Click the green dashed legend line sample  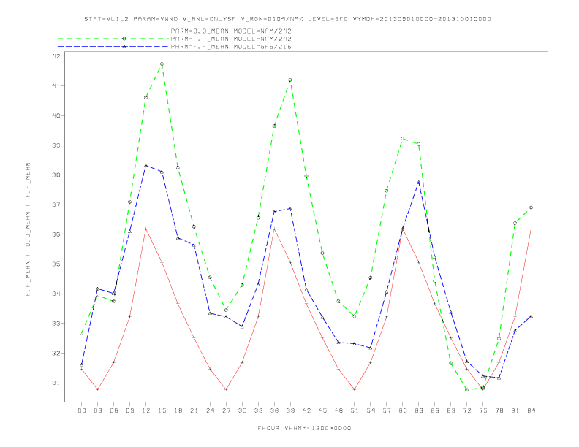[x=113, y=39]
